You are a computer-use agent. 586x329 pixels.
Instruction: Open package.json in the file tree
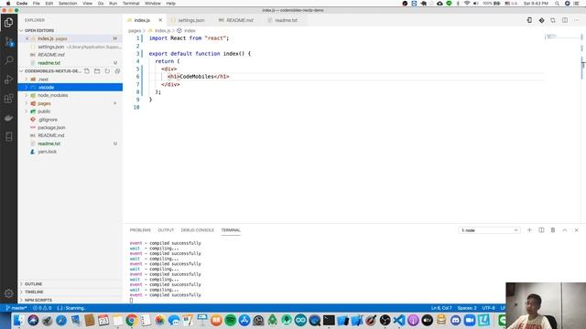tap(71, 128)
